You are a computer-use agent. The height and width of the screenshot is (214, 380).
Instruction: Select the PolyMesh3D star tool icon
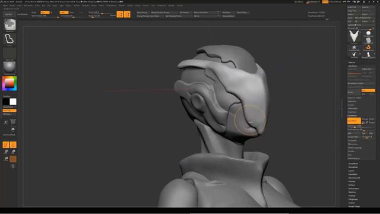pos(354,48)
